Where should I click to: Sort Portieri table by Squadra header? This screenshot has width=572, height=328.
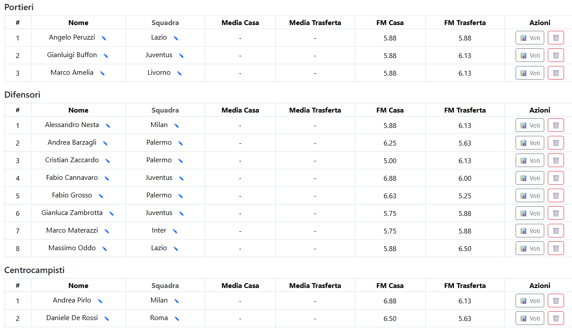165,23
